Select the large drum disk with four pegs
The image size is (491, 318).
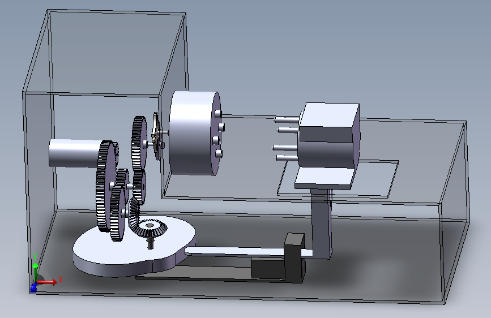pos(195,133)
